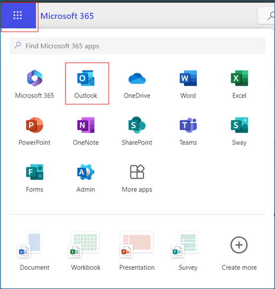The width and height of the screenshot is (275, 289).
Task: Create a new Word Document
Action: coord(34,251)
